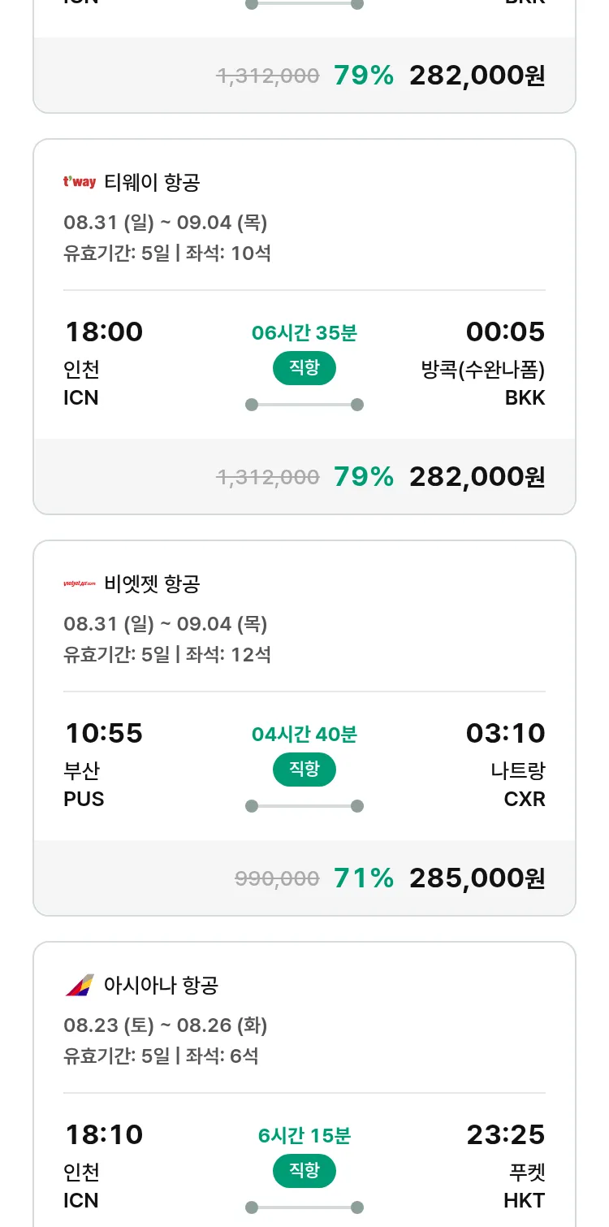Select the 방콕(수완나품) destination label
Screen dimensions: 609x1227
coord(482,370)
